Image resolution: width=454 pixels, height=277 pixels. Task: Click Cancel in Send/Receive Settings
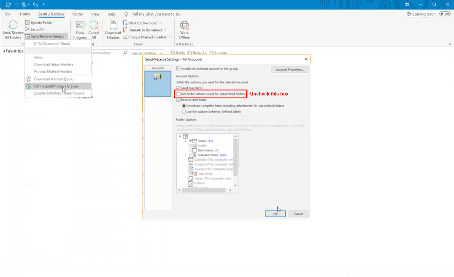(299, 214)
